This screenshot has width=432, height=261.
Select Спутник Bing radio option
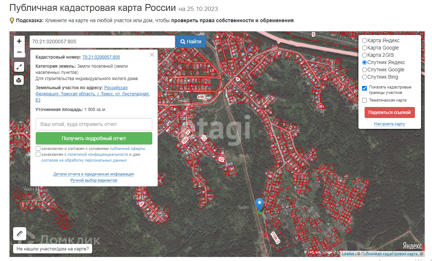pyautogui.click(x=364, y=77)
